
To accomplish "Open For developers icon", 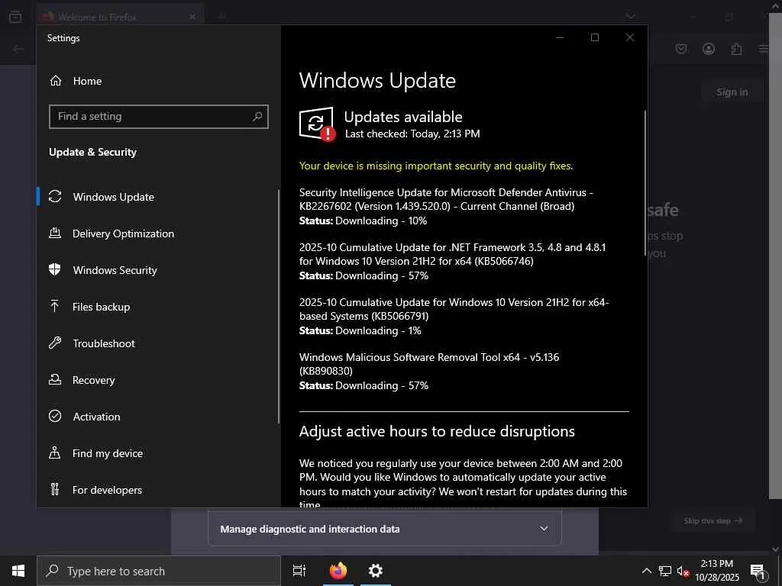I will pyautogui.click(x=55, y=489).
